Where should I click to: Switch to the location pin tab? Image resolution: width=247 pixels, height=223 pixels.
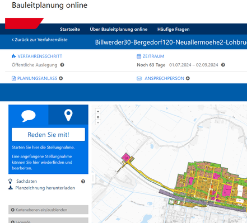point(68,115)
